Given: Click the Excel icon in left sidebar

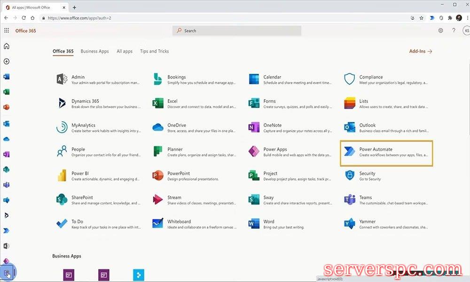Looking at the screenshot, I should [7, 92].
